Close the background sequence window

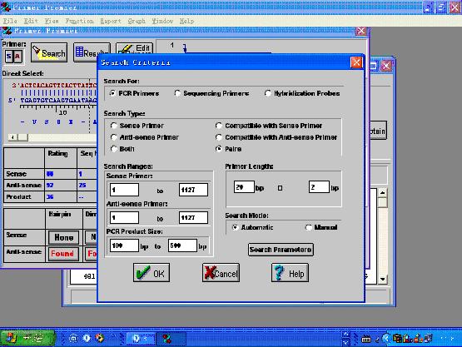pyautogui.click(x=385, y=66)
